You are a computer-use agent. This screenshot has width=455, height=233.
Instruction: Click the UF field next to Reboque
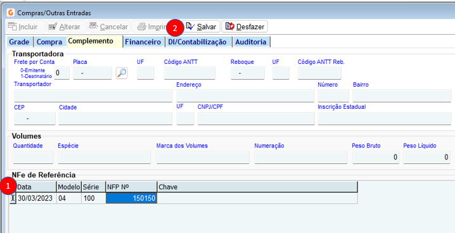pyautogui.click(x=281, y=73)
